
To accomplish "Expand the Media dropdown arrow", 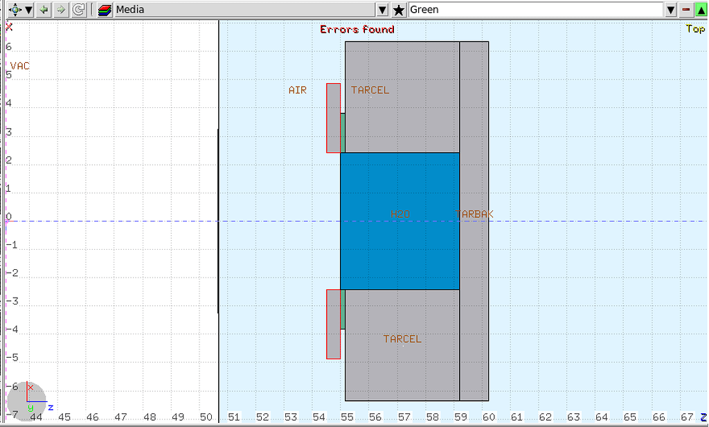I will (382, 10).
